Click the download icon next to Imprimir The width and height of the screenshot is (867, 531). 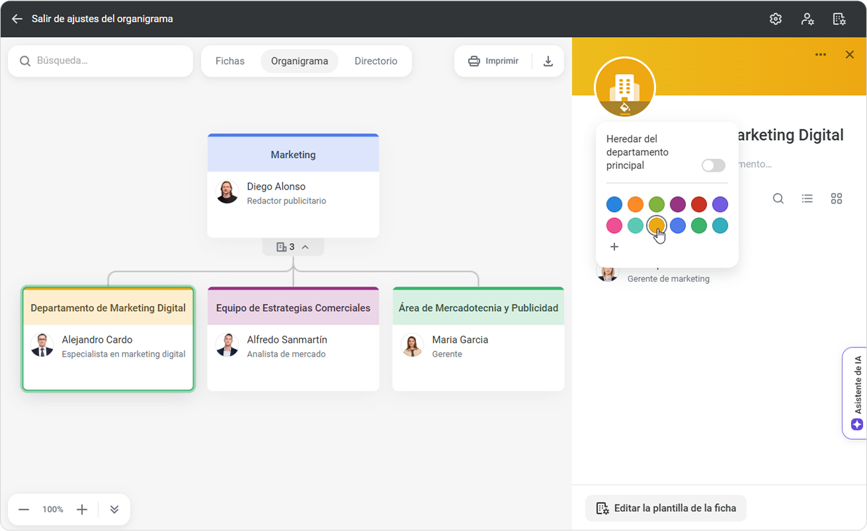[x=548, y=61]
